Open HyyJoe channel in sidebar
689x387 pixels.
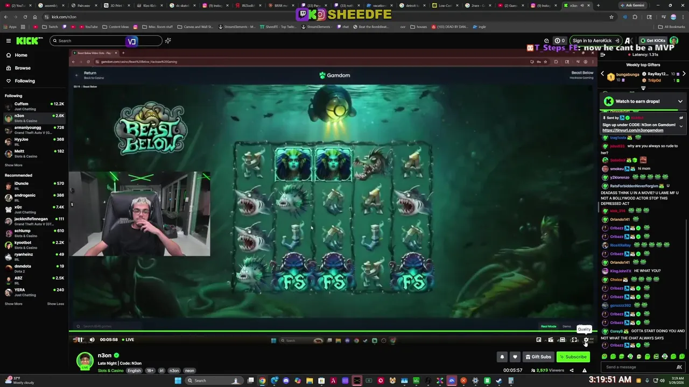click(33, 142)
